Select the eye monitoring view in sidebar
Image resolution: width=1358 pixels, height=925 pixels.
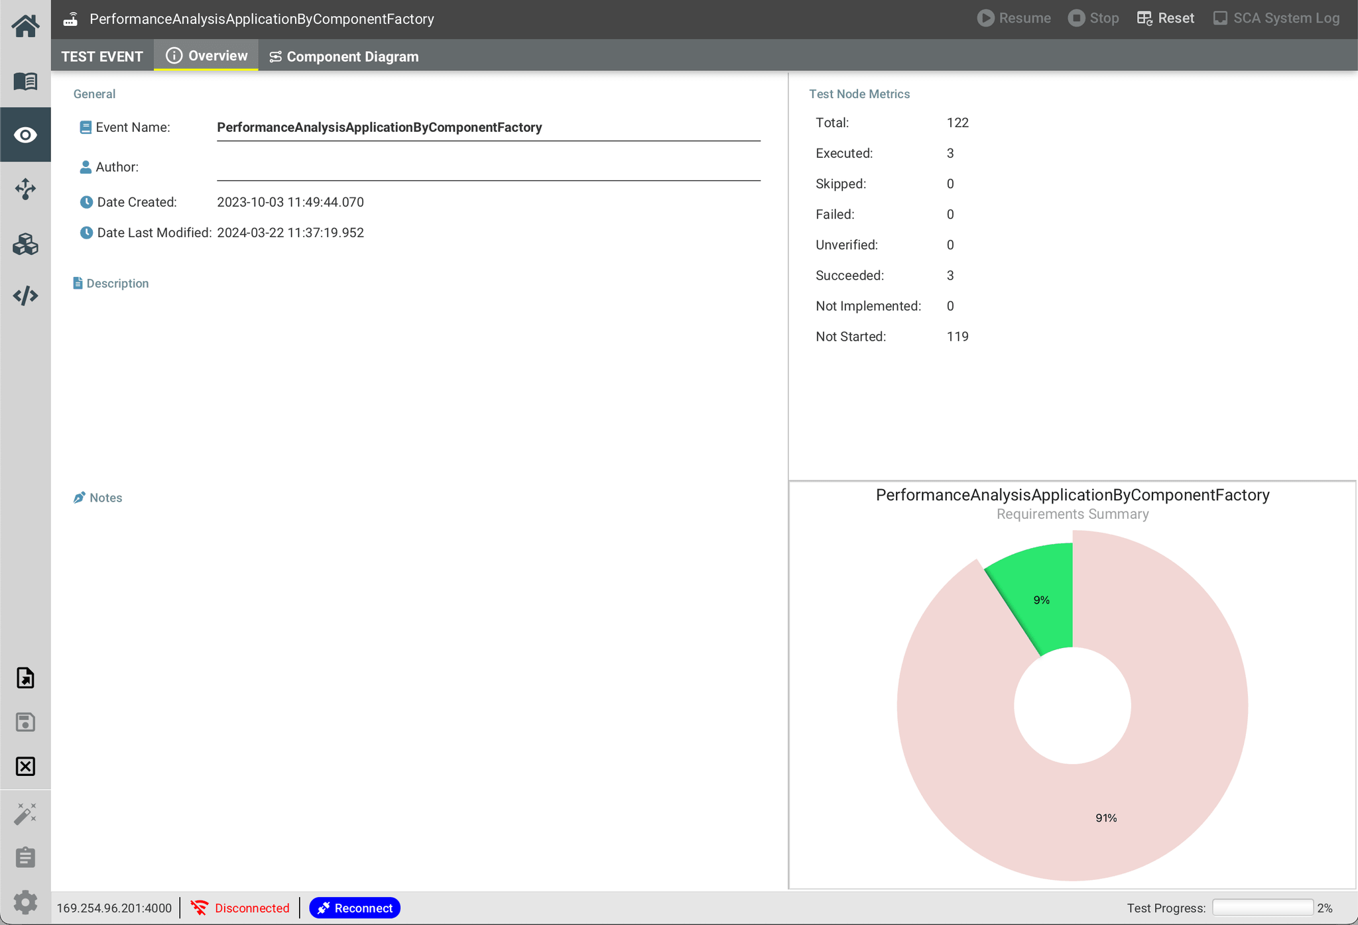[x=25, y=135]
